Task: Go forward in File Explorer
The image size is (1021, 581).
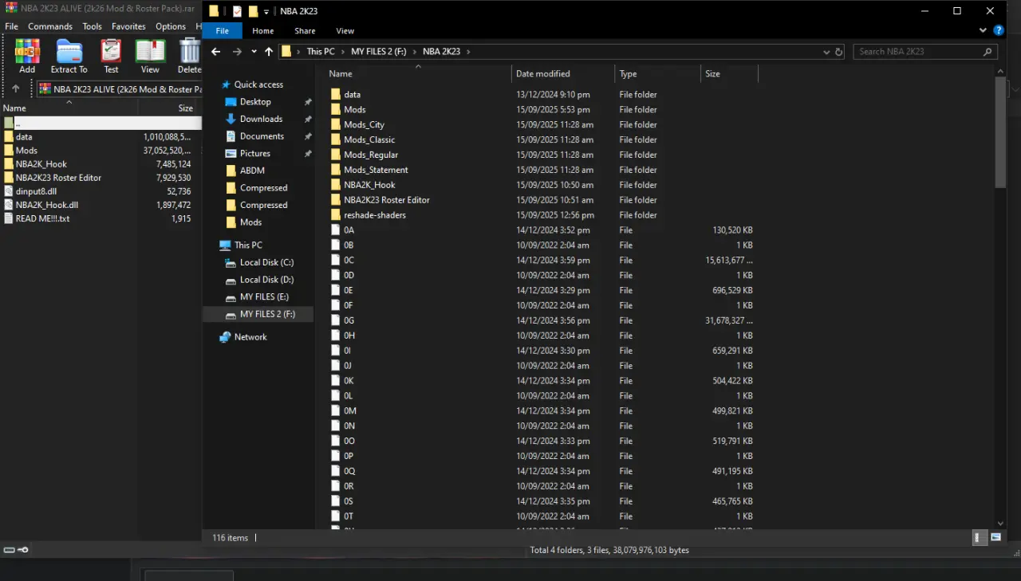Action: 237,52
